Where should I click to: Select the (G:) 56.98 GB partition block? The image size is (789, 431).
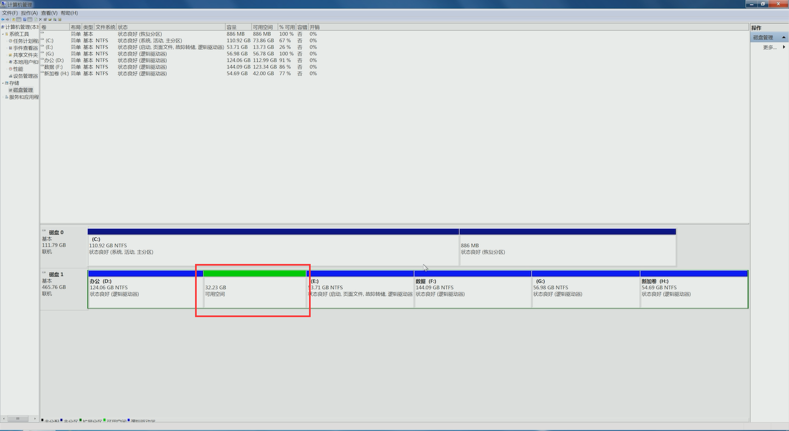pyautogui.click(x=586, y=289)
